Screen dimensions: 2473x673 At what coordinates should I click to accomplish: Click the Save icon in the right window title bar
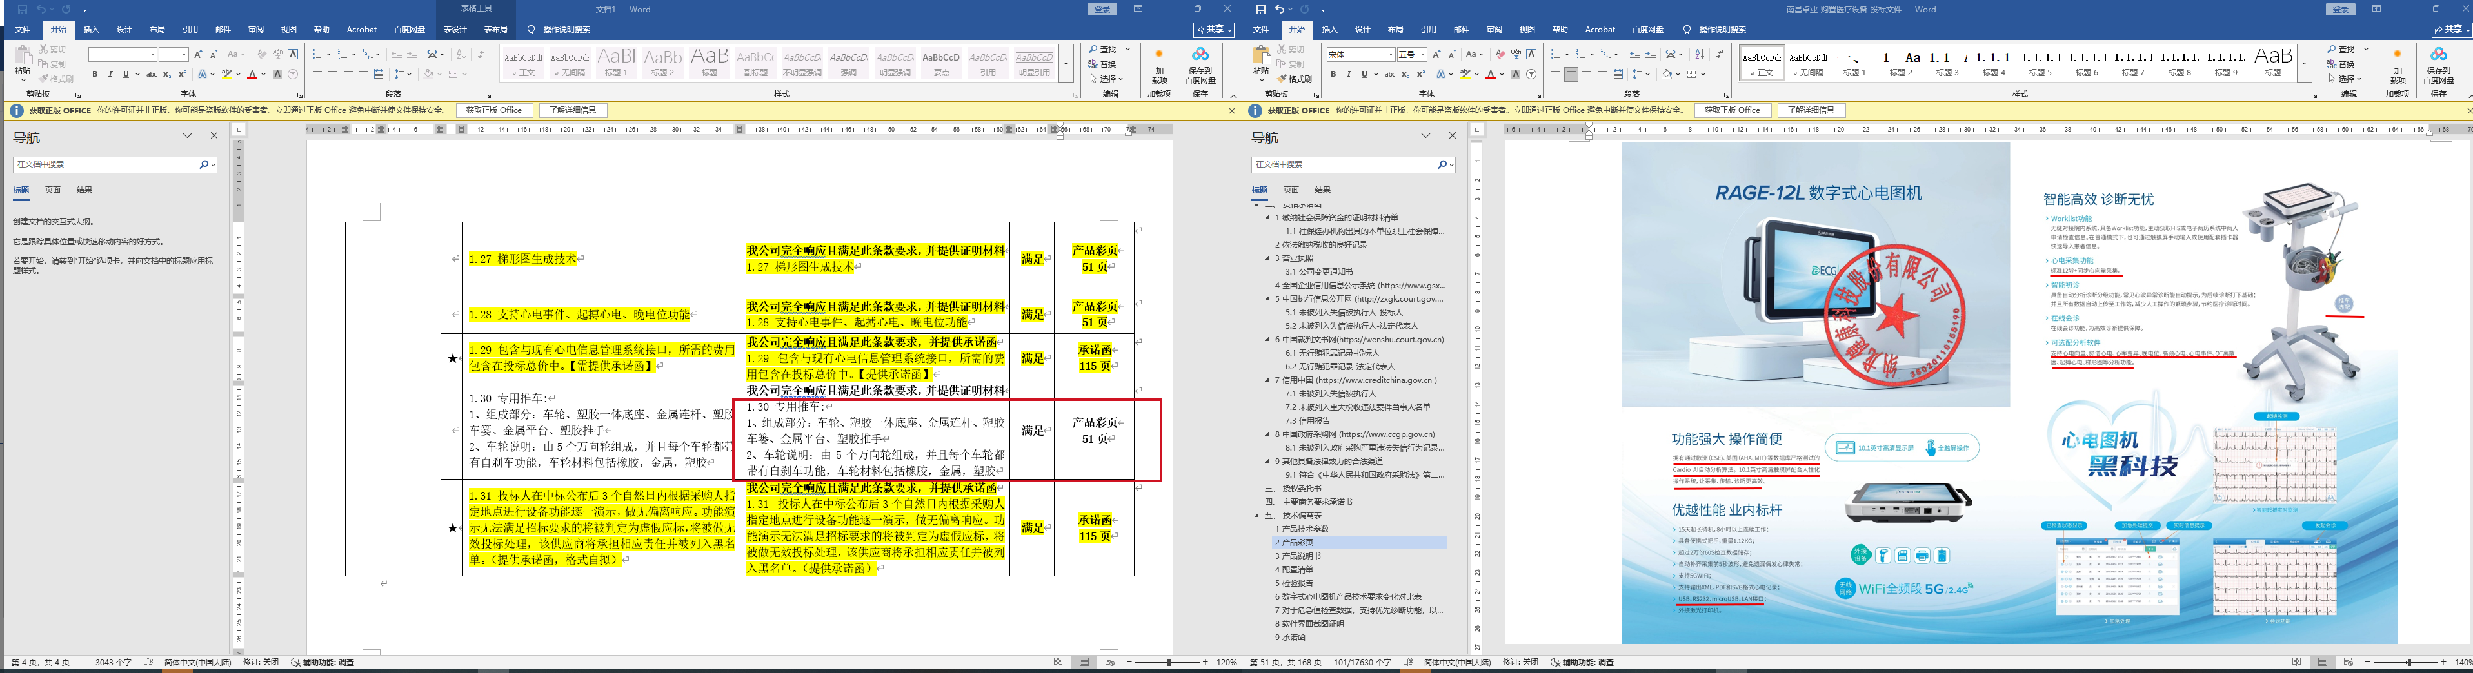point(1260,10)
